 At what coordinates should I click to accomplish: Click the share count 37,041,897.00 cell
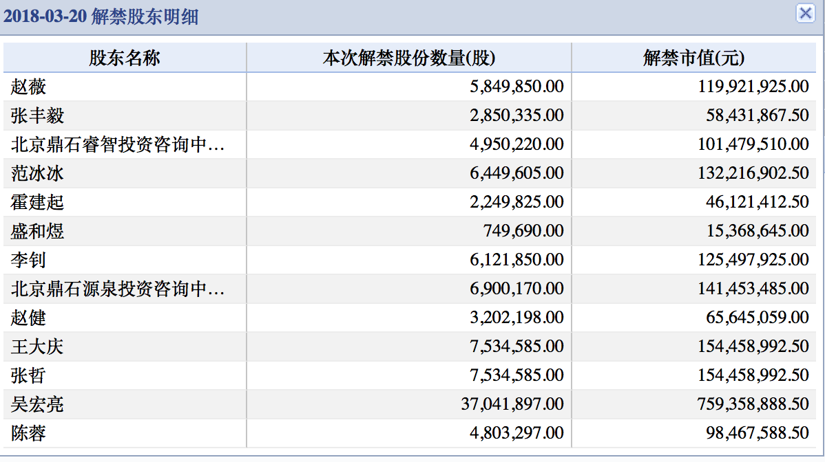512,404
